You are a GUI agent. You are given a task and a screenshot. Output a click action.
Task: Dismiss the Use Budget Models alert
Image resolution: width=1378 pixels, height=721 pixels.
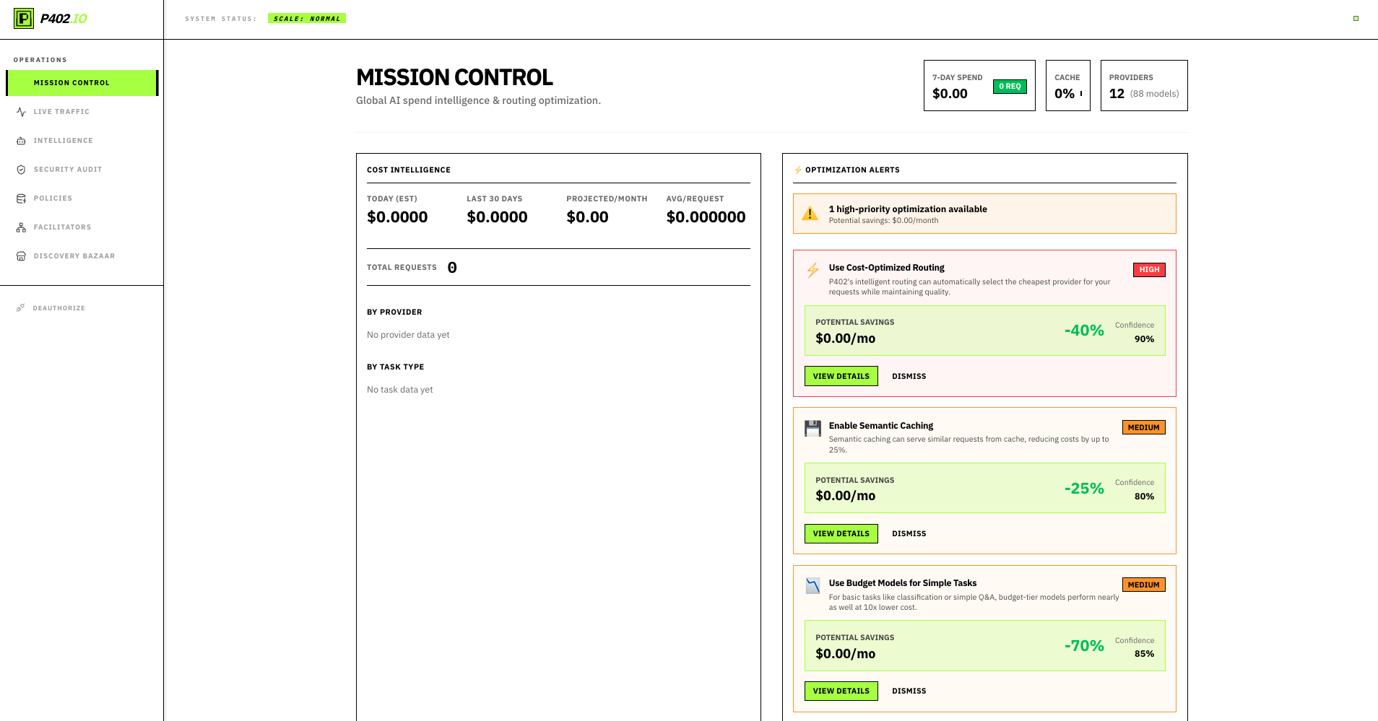[909, 691]
